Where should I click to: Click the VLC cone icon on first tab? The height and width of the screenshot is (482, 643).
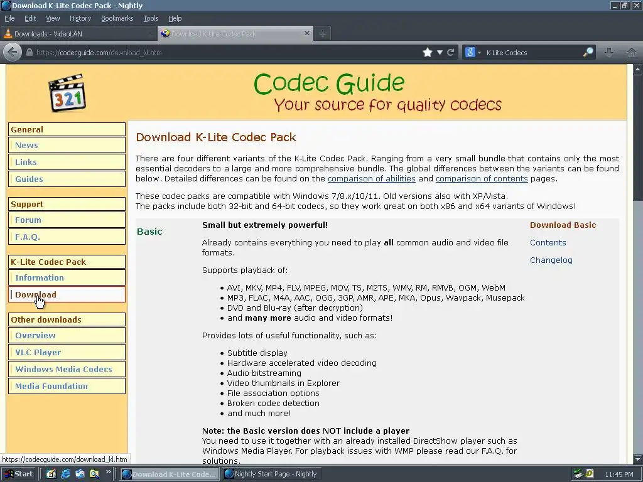tap(8, 34)
